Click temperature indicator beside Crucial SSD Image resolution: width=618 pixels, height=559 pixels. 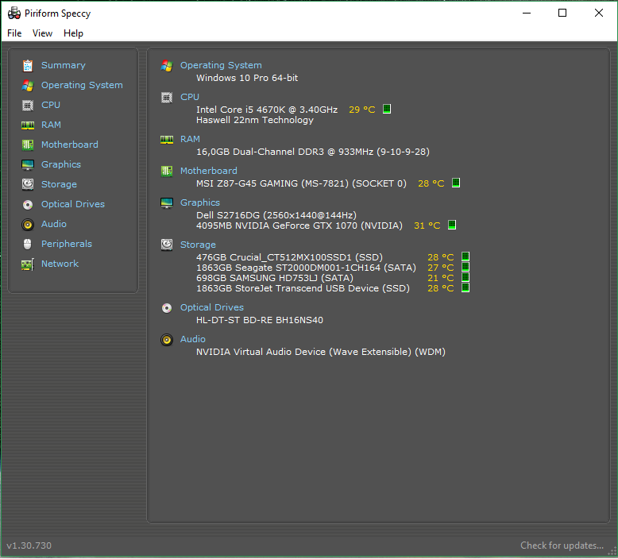tap(465, 256)
